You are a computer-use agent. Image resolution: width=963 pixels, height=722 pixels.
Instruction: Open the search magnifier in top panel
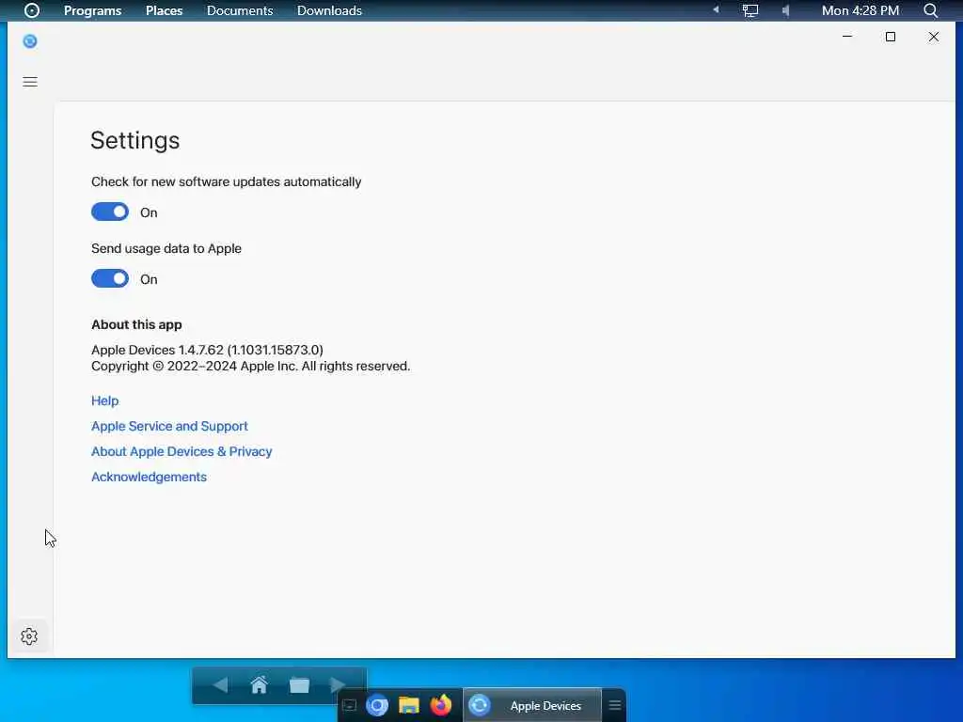(930, 10)
